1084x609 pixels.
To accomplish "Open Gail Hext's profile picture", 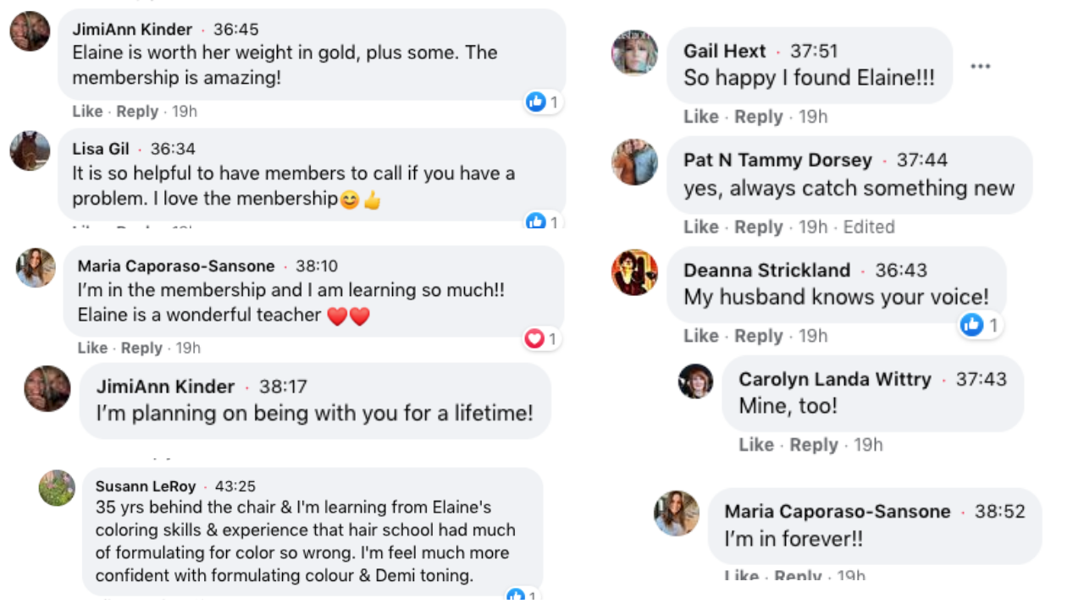I will click(x=634, y=52).
